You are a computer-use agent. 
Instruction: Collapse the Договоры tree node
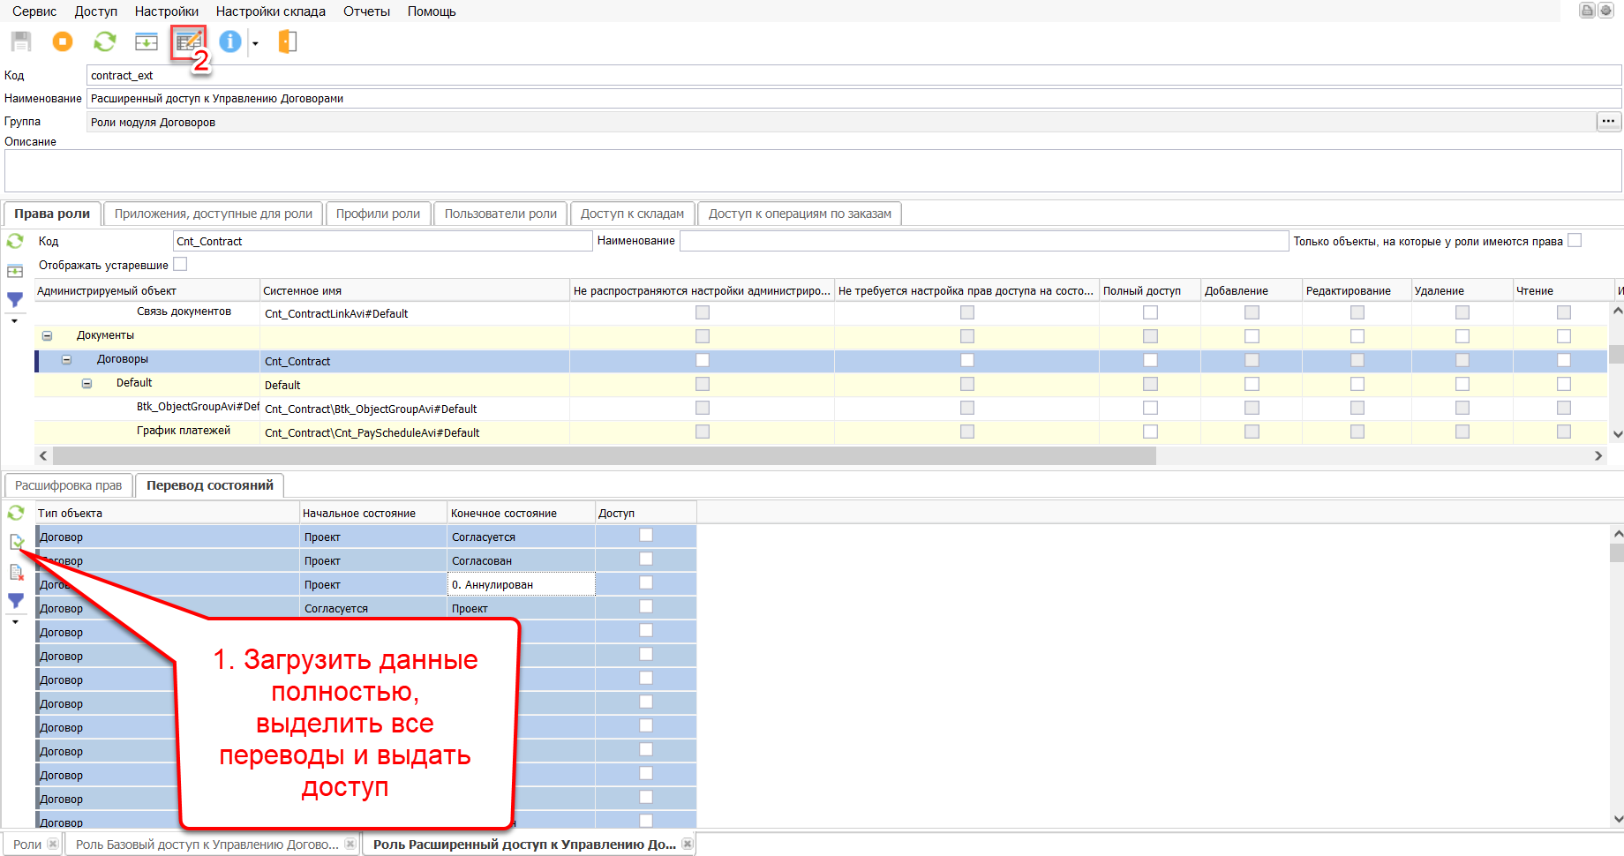[66, 359]
